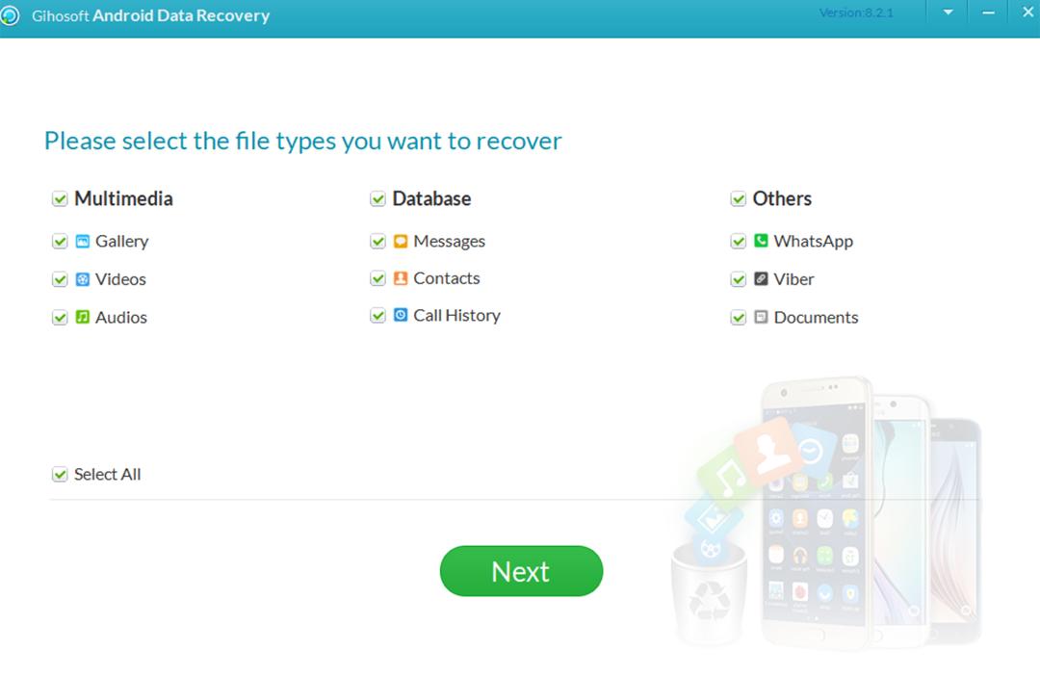Click the green WhatsApp phone icon
The height and width of the screenshot is (677, 1040).
[x=761, y=241]
